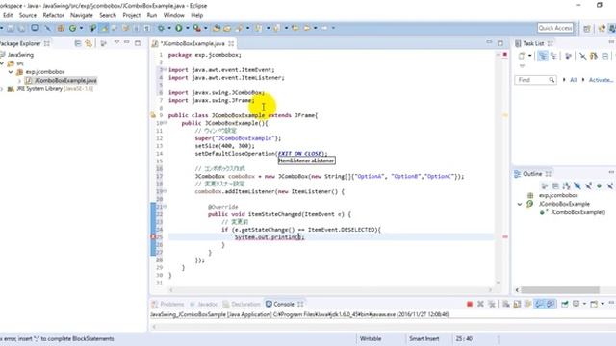Click the Activate... link in Task List
Screen dimensions: 616x346
[601, 80]
